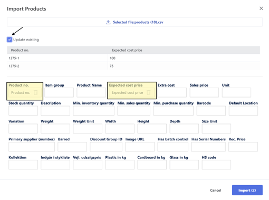Select the Sales price mapping field

pyautogui.click(x=204, y=92)
